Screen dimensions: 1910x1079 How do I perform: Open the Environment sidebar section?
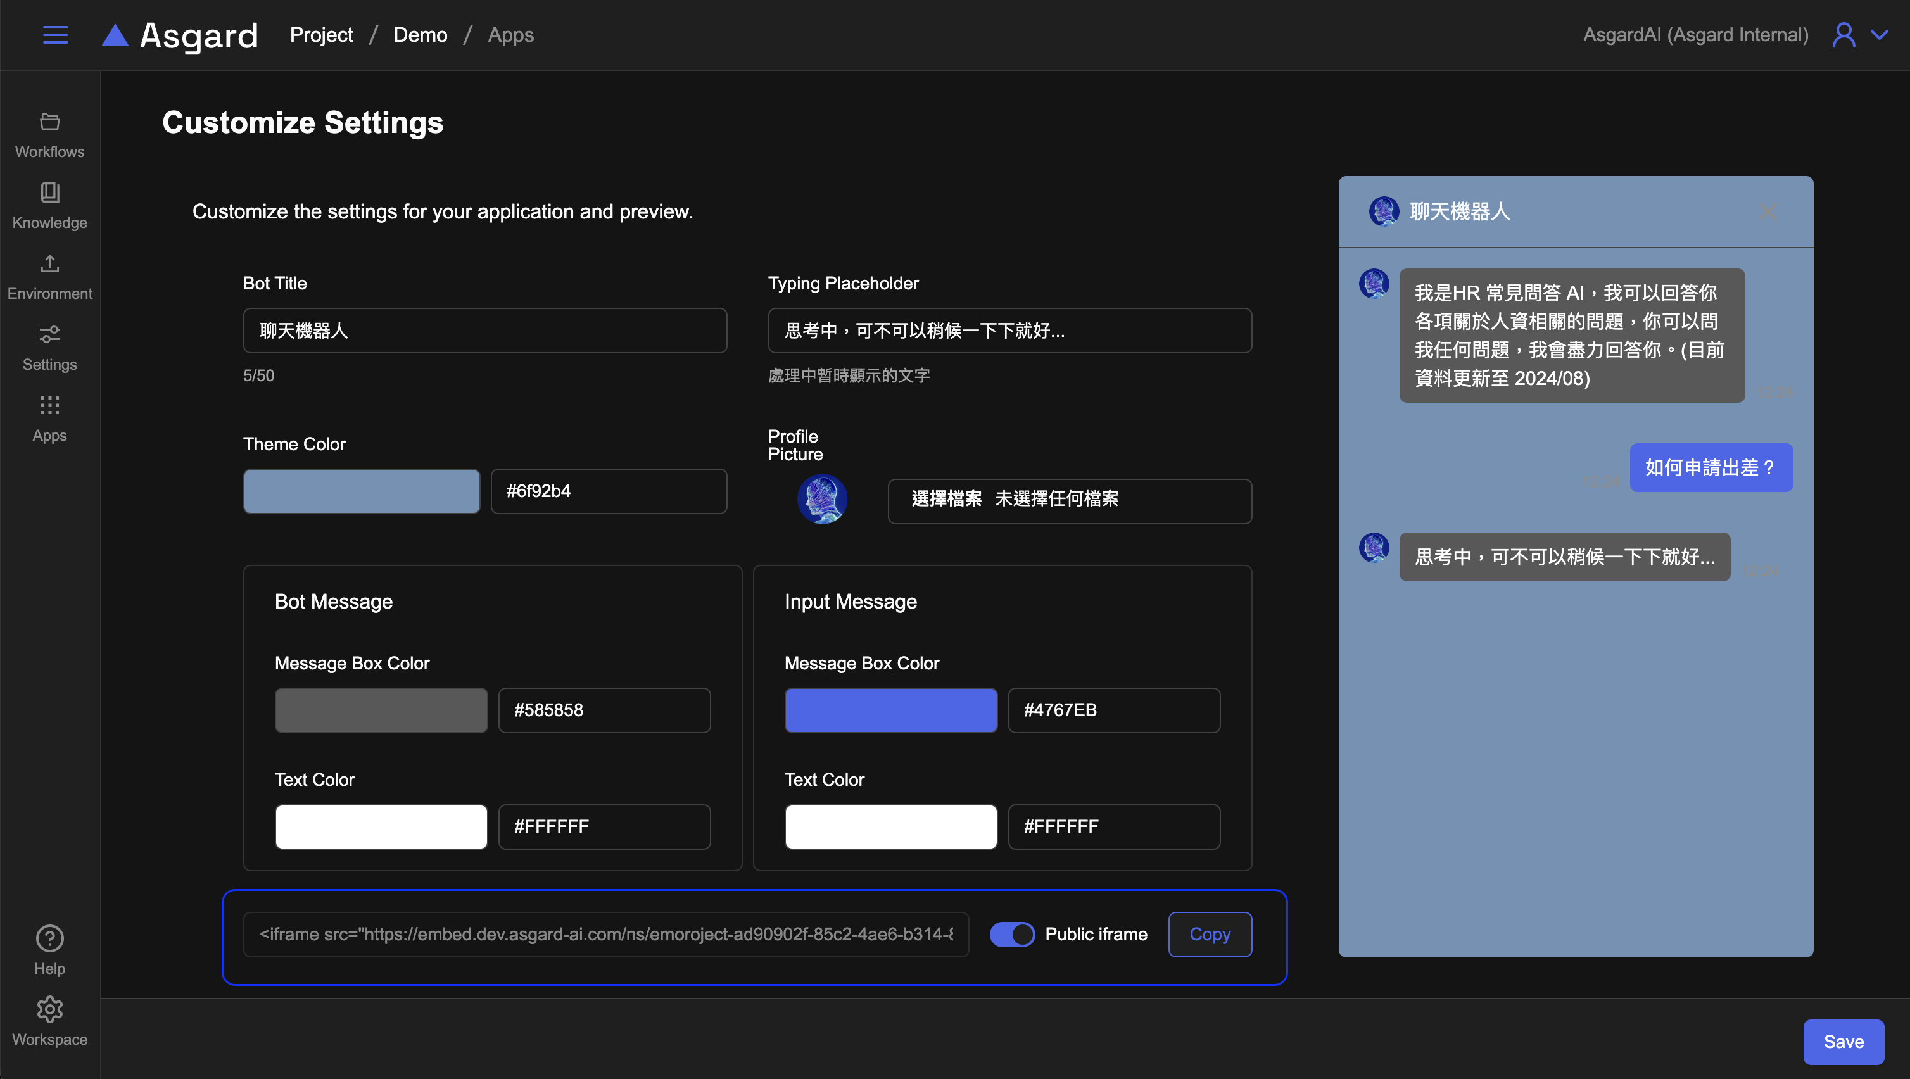[49, 277]
